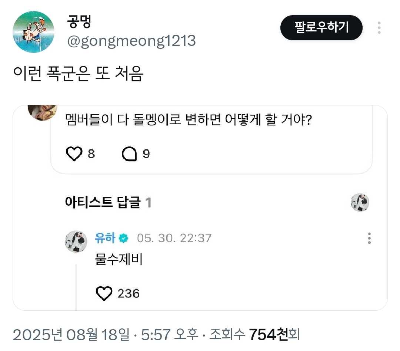Click the tweet text 이런 폭군은 또 처음
400x351 pixels.
(78, 74)
